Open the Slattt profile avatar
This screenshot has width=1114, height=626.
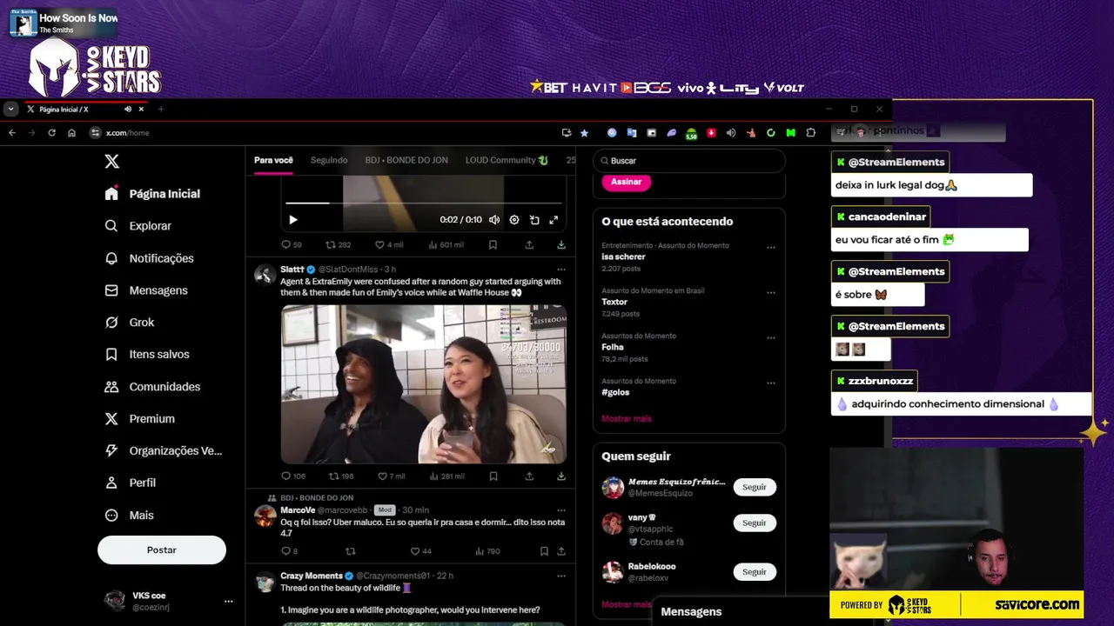point(265,275)
